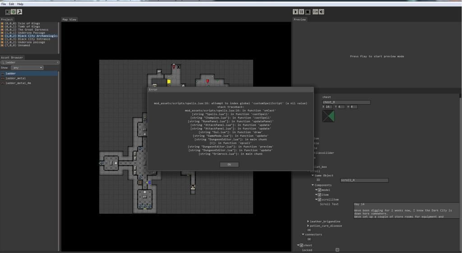Image resolution: width=462 pixels, height=253 pixels.
Task: Collapse the chest component section
Action: [x=298, y=245]
